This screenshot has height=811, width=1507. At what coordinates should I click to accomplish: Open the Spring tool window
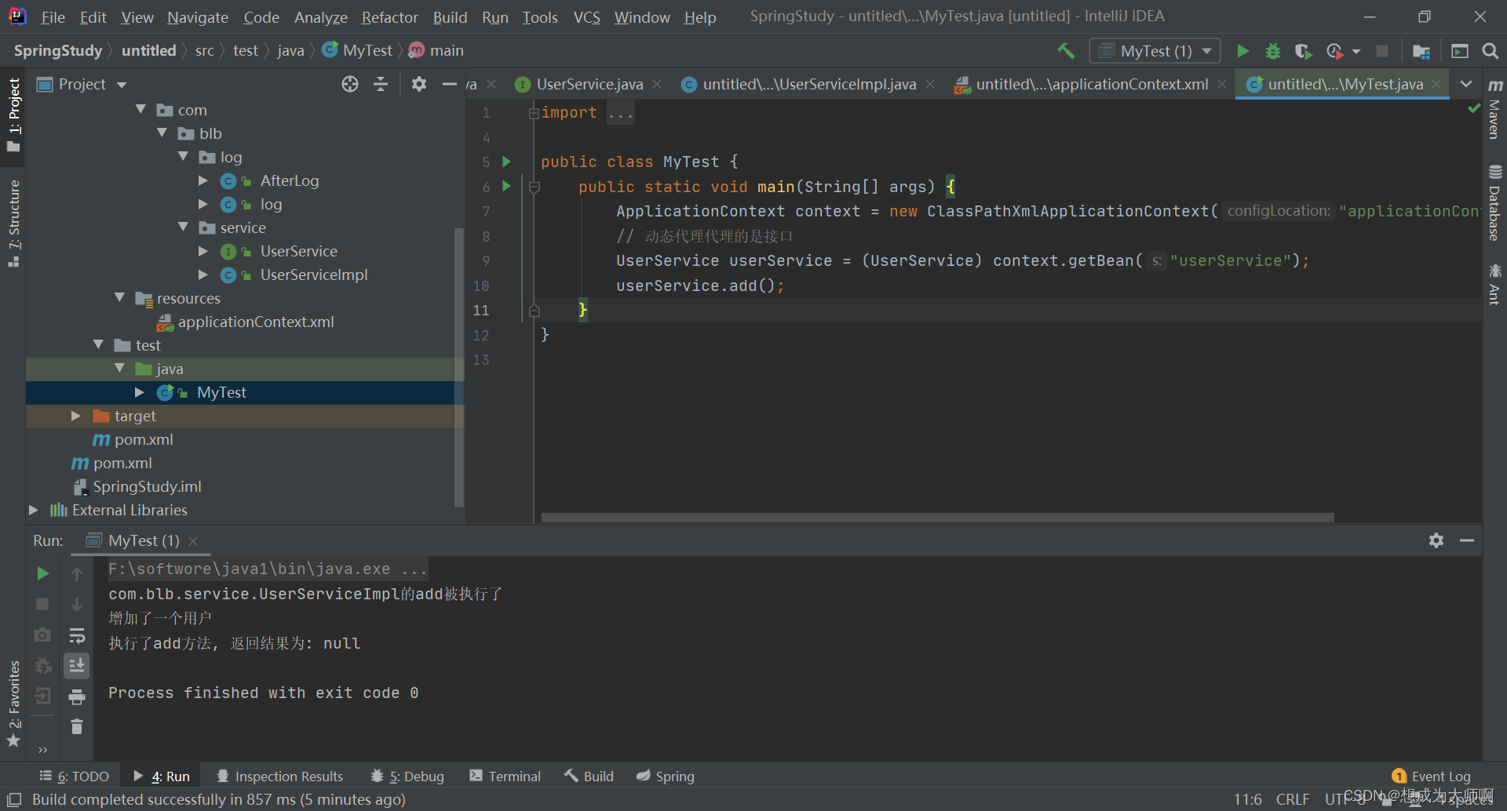pos(666,776)
